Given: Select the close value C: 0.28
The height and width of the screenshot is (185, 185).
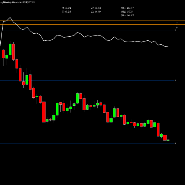Looking at the screenshot, I should click(66, 11).
